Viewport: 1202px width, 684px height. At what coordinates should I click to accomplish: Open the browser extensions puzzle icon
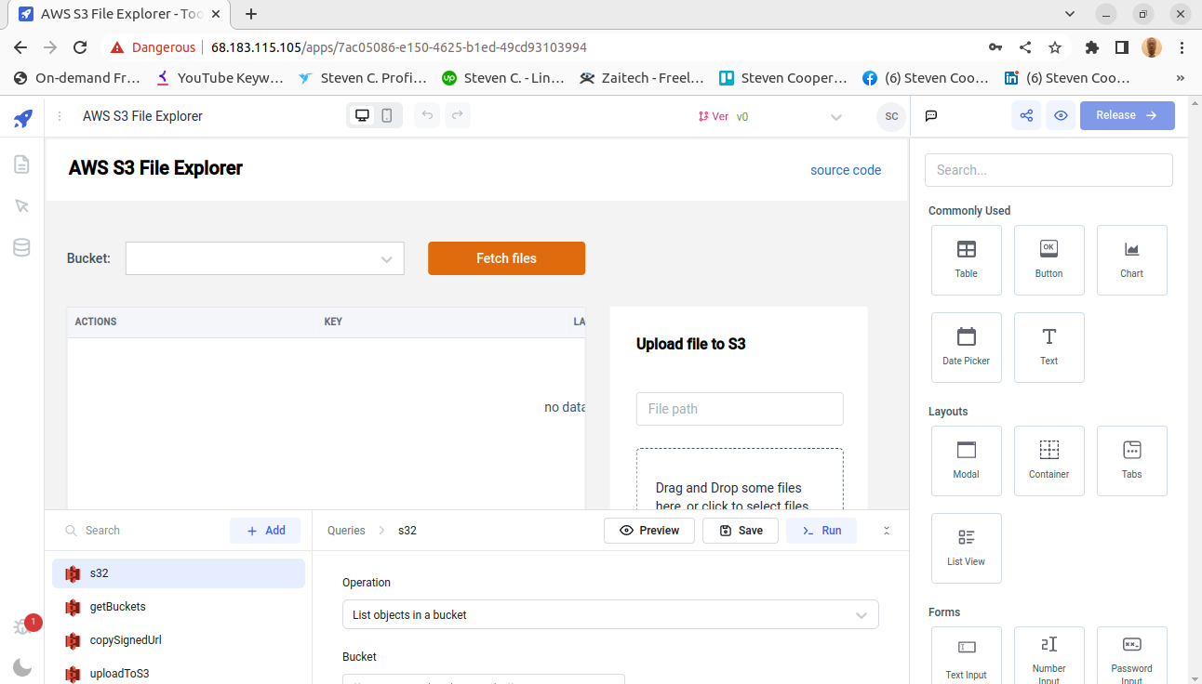pos(1092,47)
